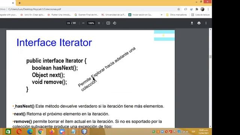Open the taskbar clock and date
This screenshot has width=240, height=135.
203,132
